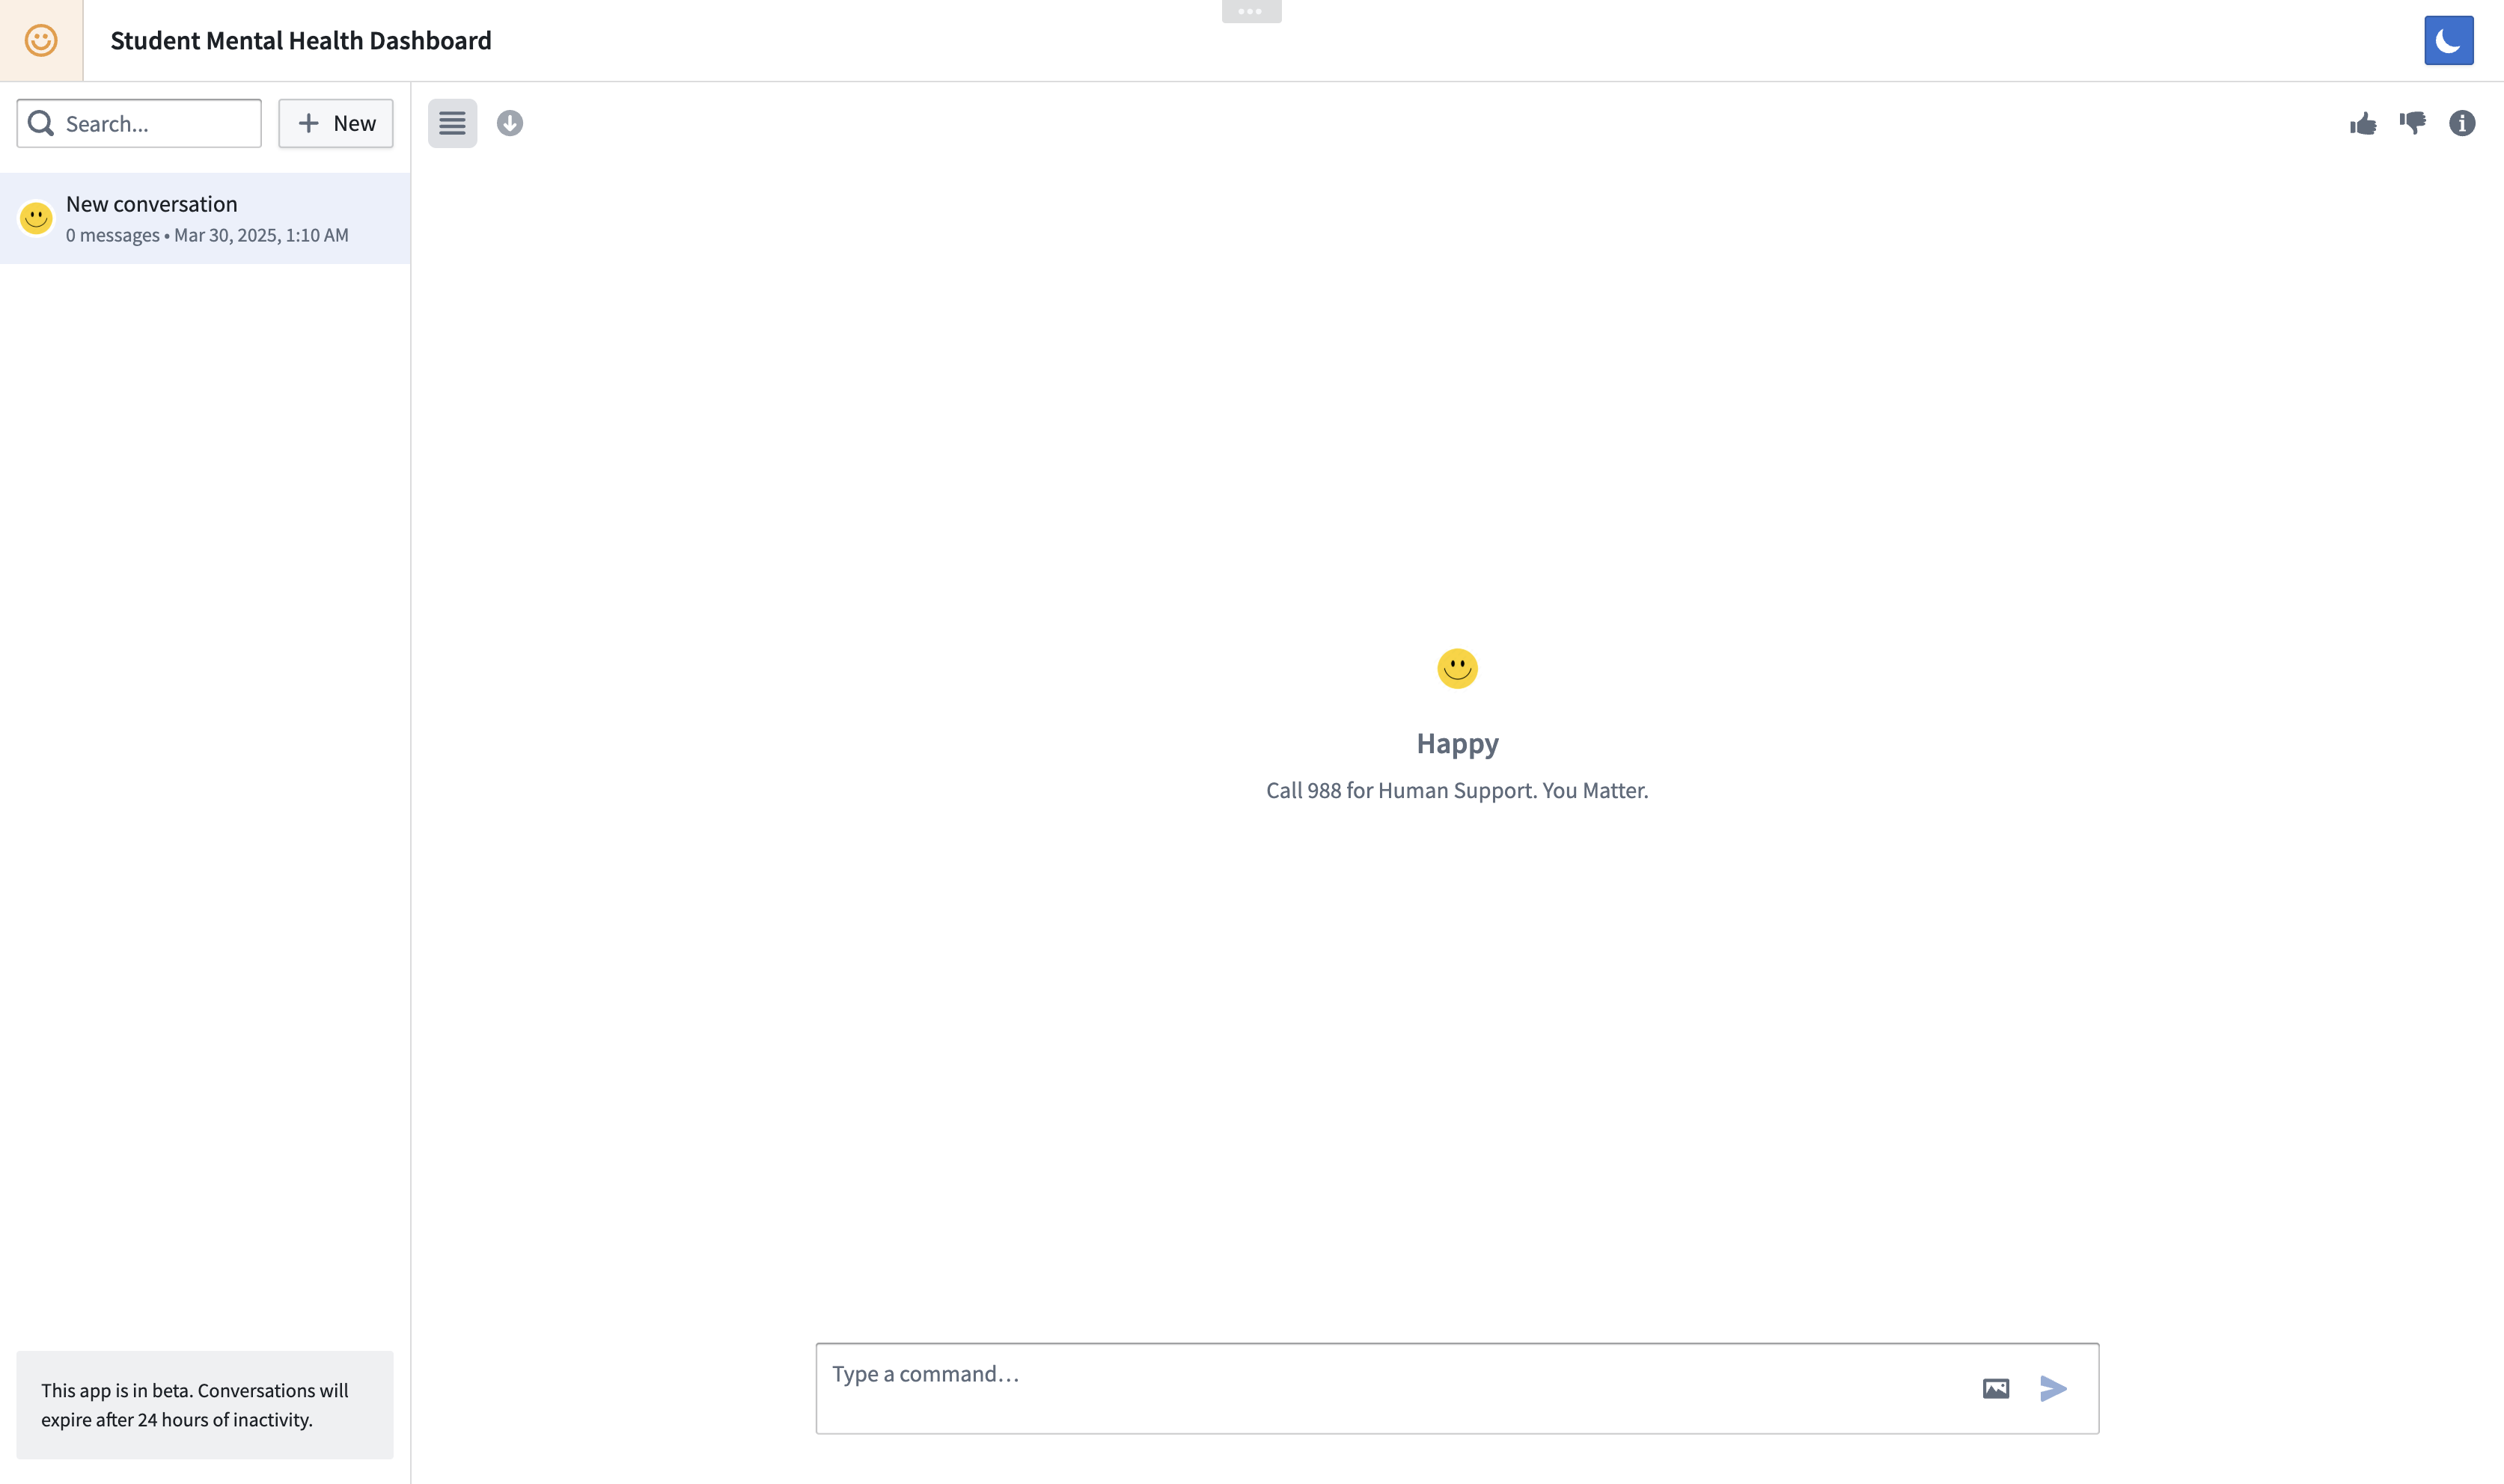
Task: Toggle dark mode with moon button
Action: click(2448, 40)
